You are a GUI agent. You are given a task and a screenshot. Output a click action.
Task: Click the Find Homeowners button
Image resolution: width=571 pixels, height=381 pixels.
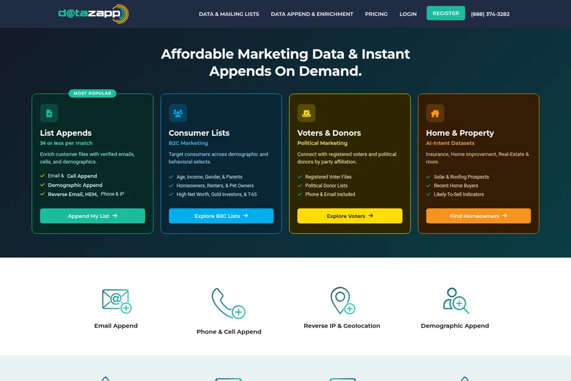coord(478,216)
